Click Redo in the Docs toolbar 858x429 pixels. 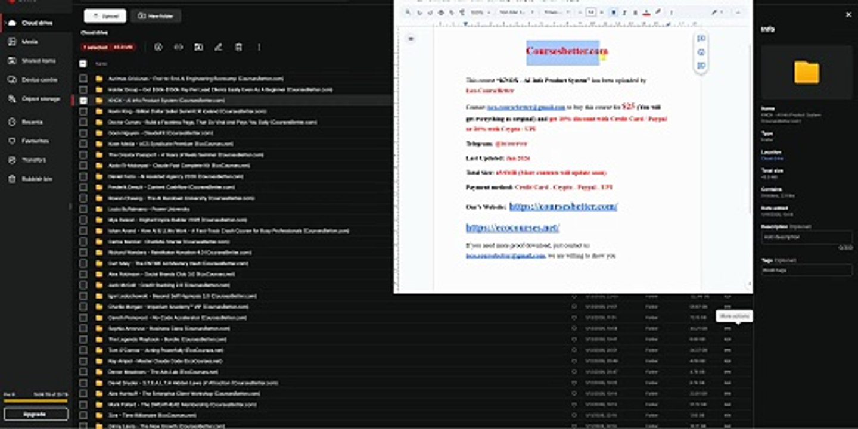(430, 12)
